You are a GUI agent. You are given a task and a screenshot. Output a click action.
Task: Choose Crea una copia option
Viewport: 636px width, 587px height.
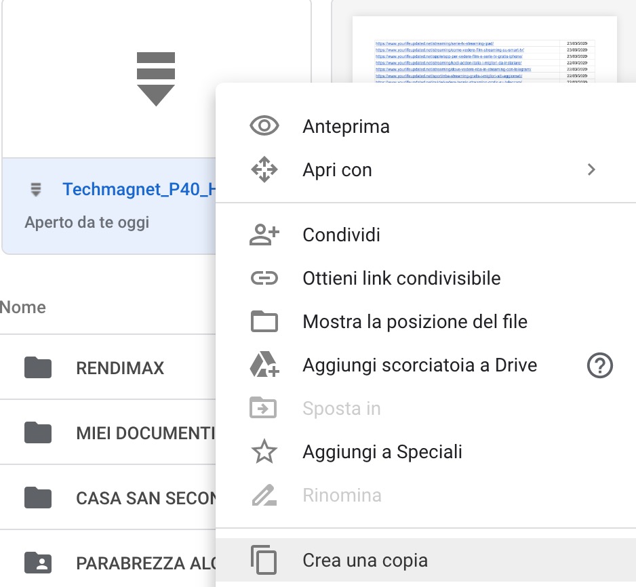click(365, 561)
